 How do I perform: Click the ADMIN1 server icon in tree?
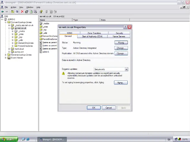(5, 19)
